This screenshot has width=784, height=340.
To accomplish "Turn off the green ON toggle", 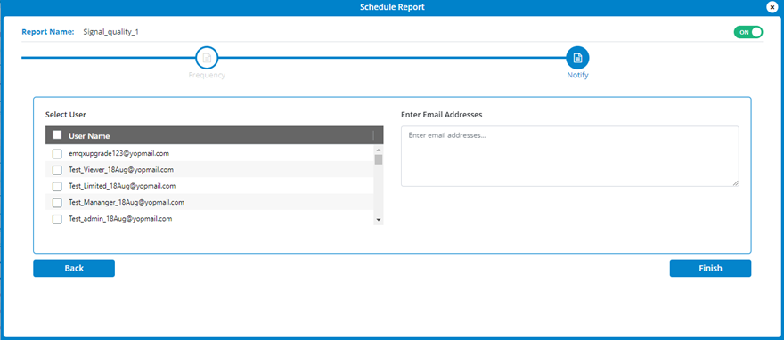I will (748, 32).
